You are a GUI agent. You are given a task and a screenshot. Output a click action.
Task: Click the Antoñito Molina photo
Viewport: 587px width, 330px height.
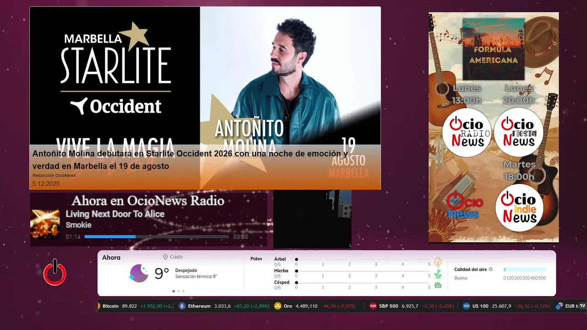pyautogui.click(x=290, y=76)
